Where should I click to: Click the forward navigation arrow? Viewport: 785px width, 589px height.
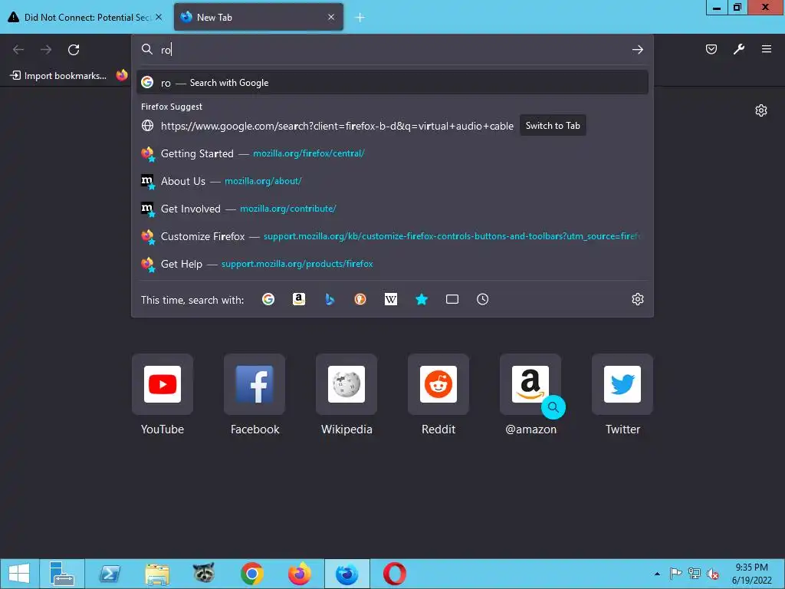pyautogui.click(x=46, y=50)
